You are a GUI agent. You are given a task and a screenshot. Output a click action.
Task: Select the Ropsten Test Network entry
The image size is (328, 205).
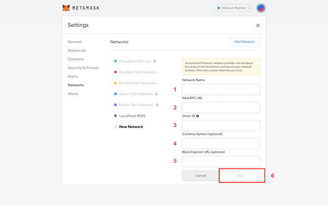(139, 72)
